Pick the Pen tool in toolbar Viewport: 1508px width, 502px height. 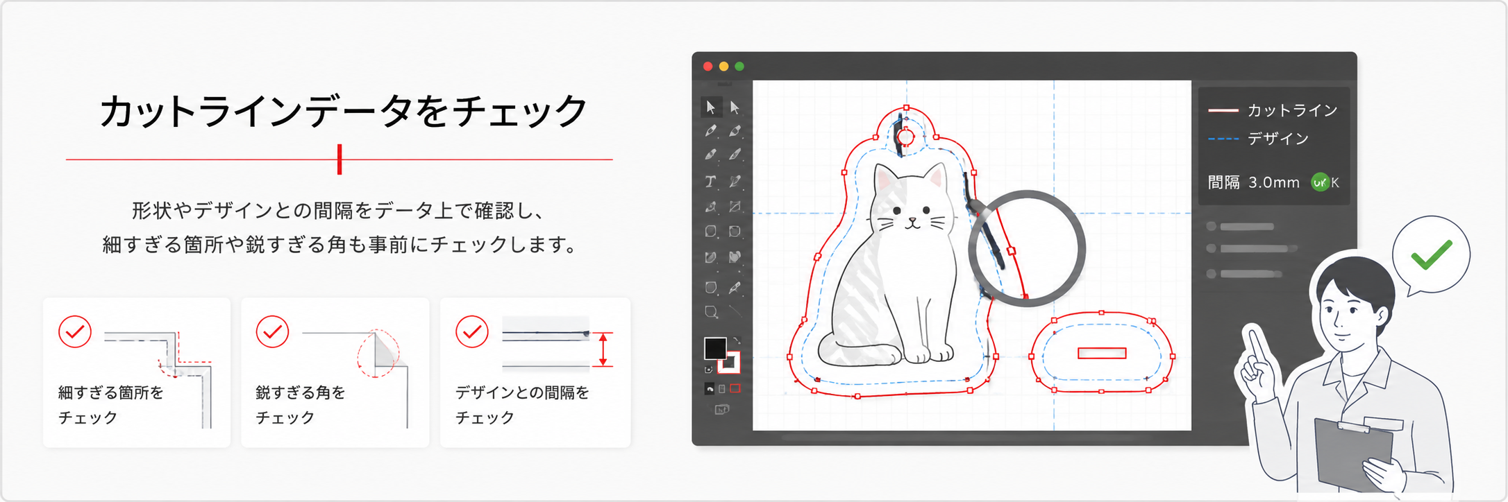click(711, 130)
